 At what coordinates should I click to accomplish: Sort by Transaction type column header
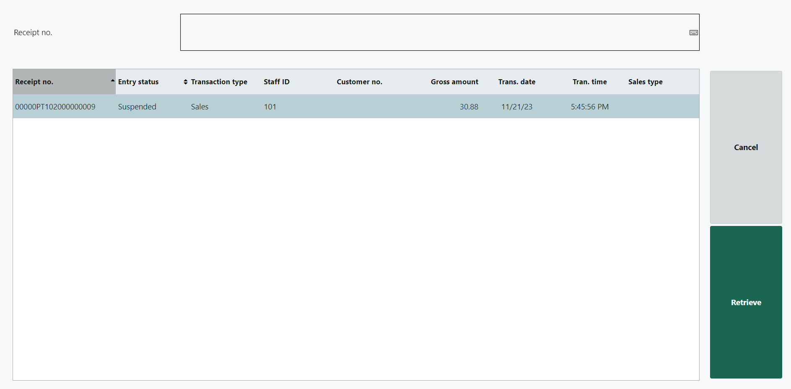coord(219,82)
